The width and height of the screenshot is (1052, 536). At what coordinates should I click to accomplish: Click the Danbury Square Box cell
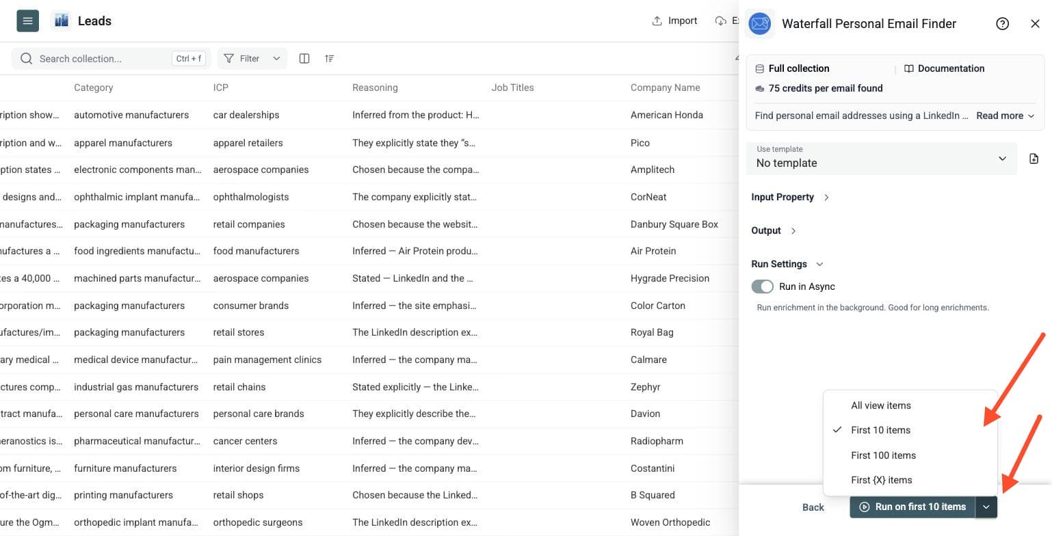pyautogui.click(x=674, y=224)
